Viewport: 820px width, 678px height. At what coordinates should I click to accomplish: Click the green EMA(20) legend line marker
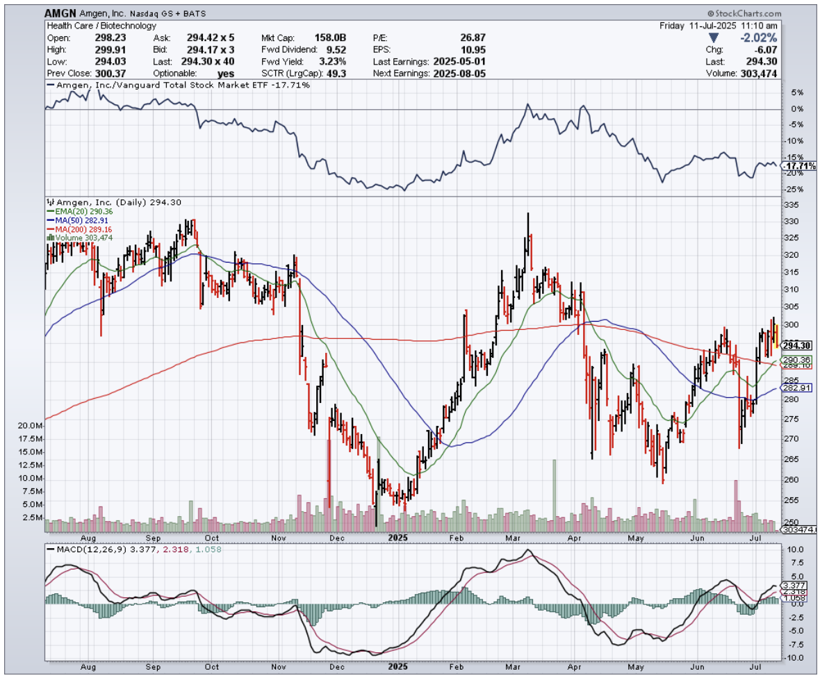(x=49, y=211)
